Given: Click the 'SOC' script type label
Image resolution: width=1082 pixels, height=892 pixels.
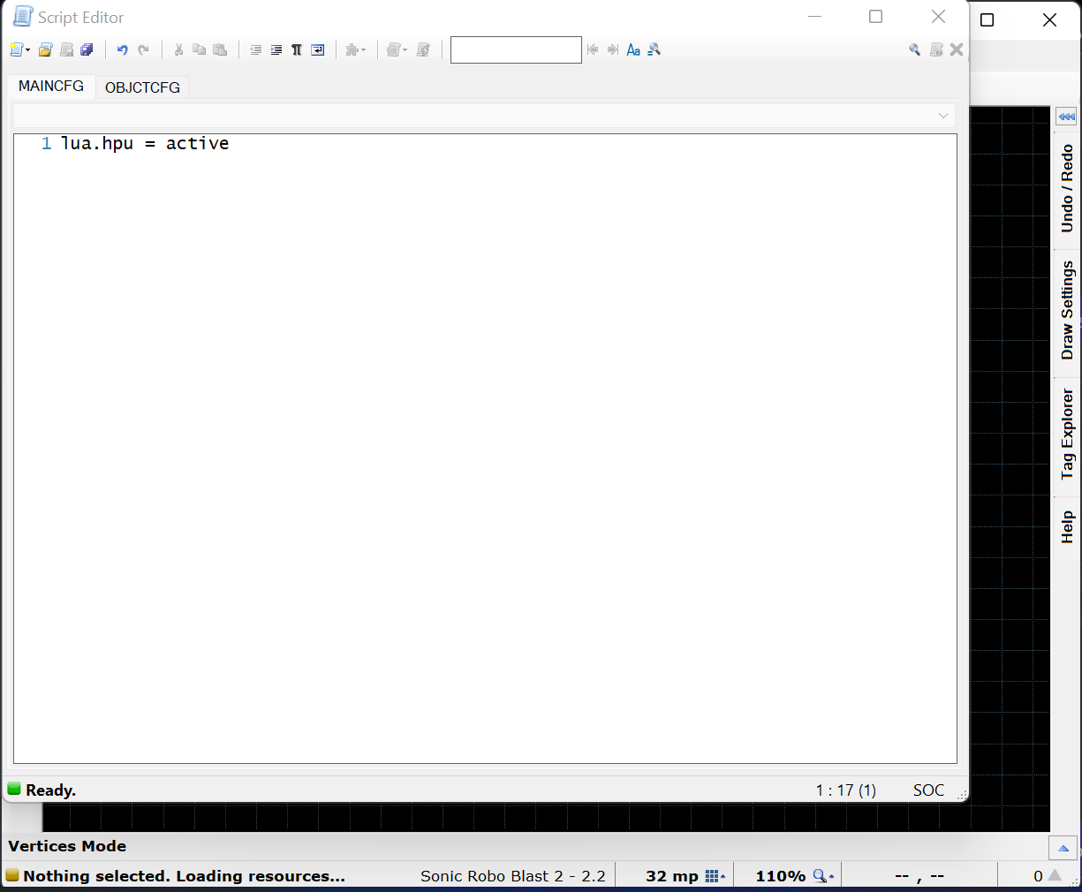Looking at the screenshot, I should (x=928, y=790).
